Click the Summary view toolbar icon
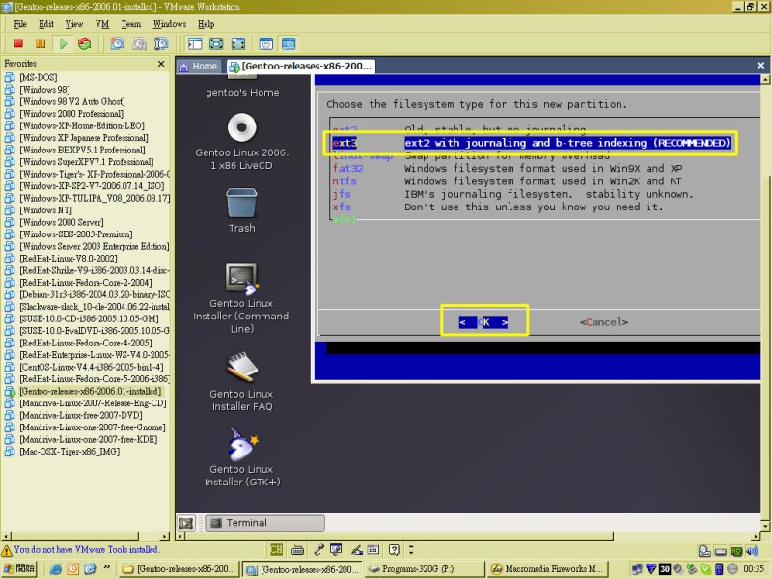772x579 pixels. coord(266,43)
